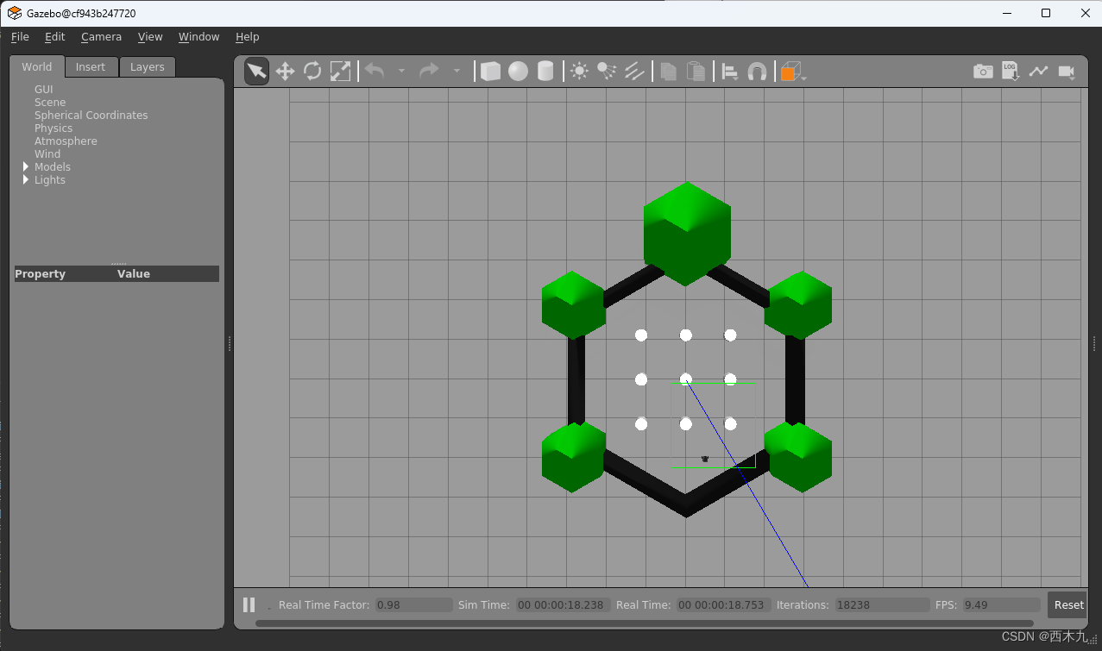Open redo history dropdown arrow
This screenshot has width=1102, height=651.
(x=457, y=72)
